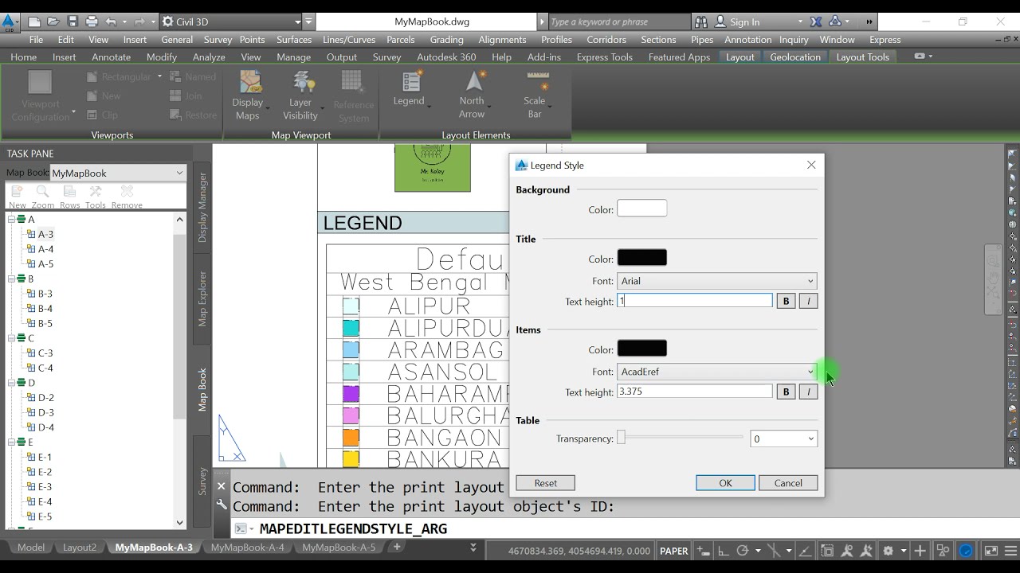Open the Layer Visibility tool
This screenshot has width=1020, height=573.
tap(300, 95)
